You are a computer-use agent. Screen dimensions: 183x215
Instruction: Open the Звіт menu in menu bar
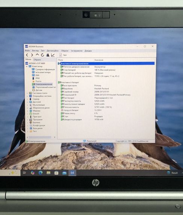(42, 51)
